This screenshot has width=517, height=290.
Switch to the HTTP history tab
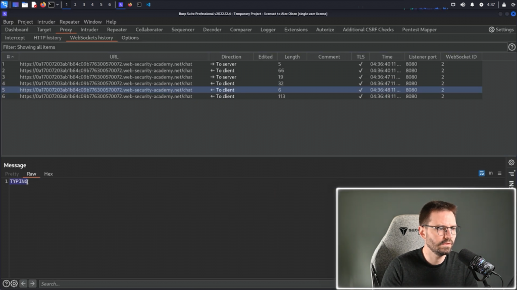pyautogui.click(x=47, y=38)
